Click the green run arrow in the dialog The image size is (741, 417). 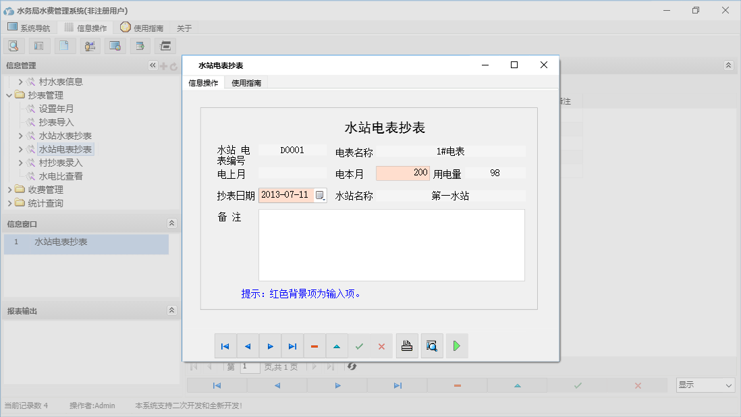[456, 345]
